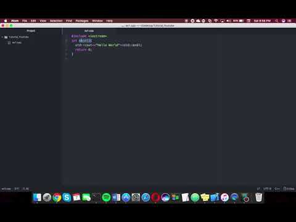Viewport: 296px width, 222px height.
Task: Select the .cpp file in tree view
Action: point(17,43)
